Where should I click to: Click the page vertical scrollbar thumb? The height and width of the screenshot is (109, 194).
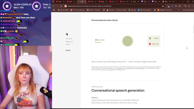[x=193, y=30]
